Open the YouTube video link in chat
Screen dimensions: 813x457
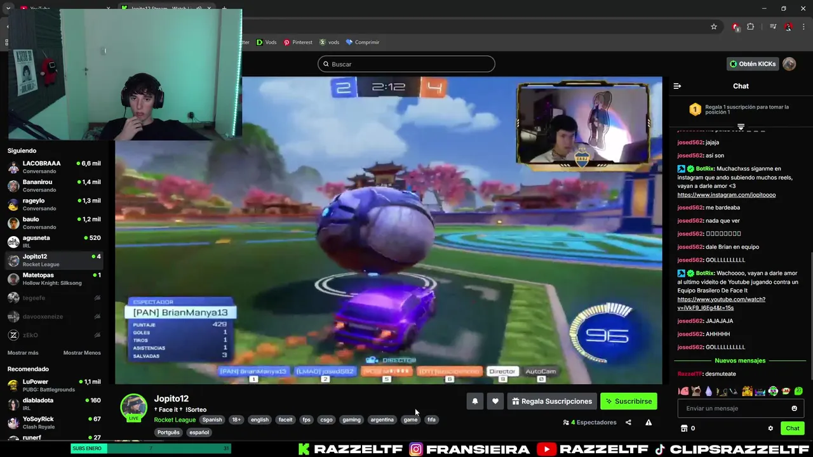pos(721,303)
